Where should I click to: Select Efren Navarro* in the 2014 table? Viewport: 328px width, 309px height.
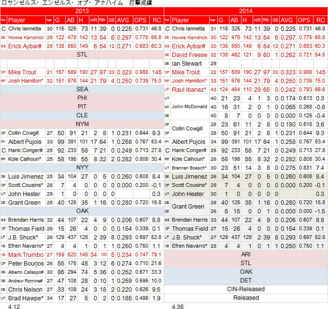pyautogui.click(x=189, y=246)
